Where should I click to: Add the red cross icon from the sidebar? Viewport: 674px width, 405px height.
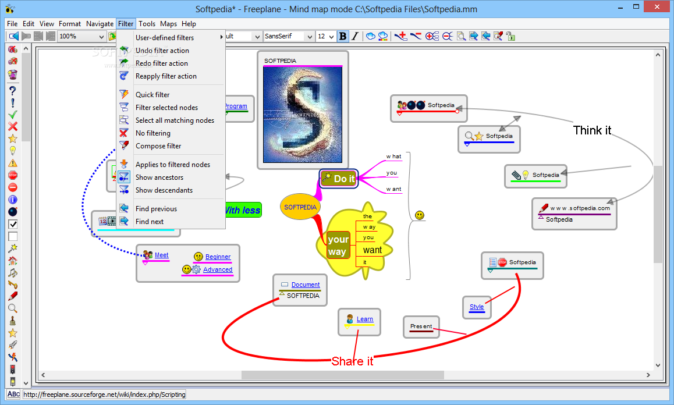[12, 126]
